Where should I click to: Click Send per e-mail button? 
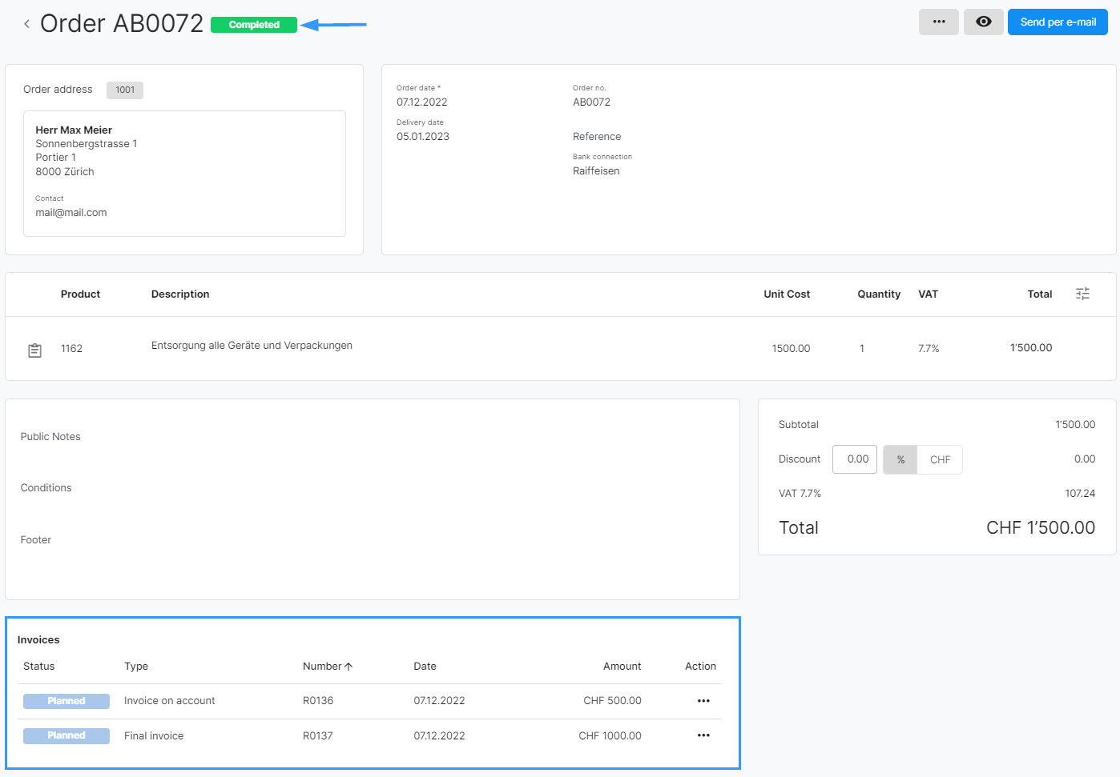point(1057,22)
